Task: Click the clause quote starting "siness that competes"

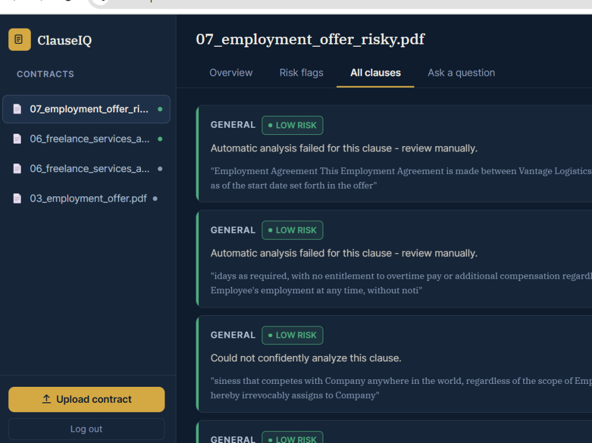Action: 401,388
